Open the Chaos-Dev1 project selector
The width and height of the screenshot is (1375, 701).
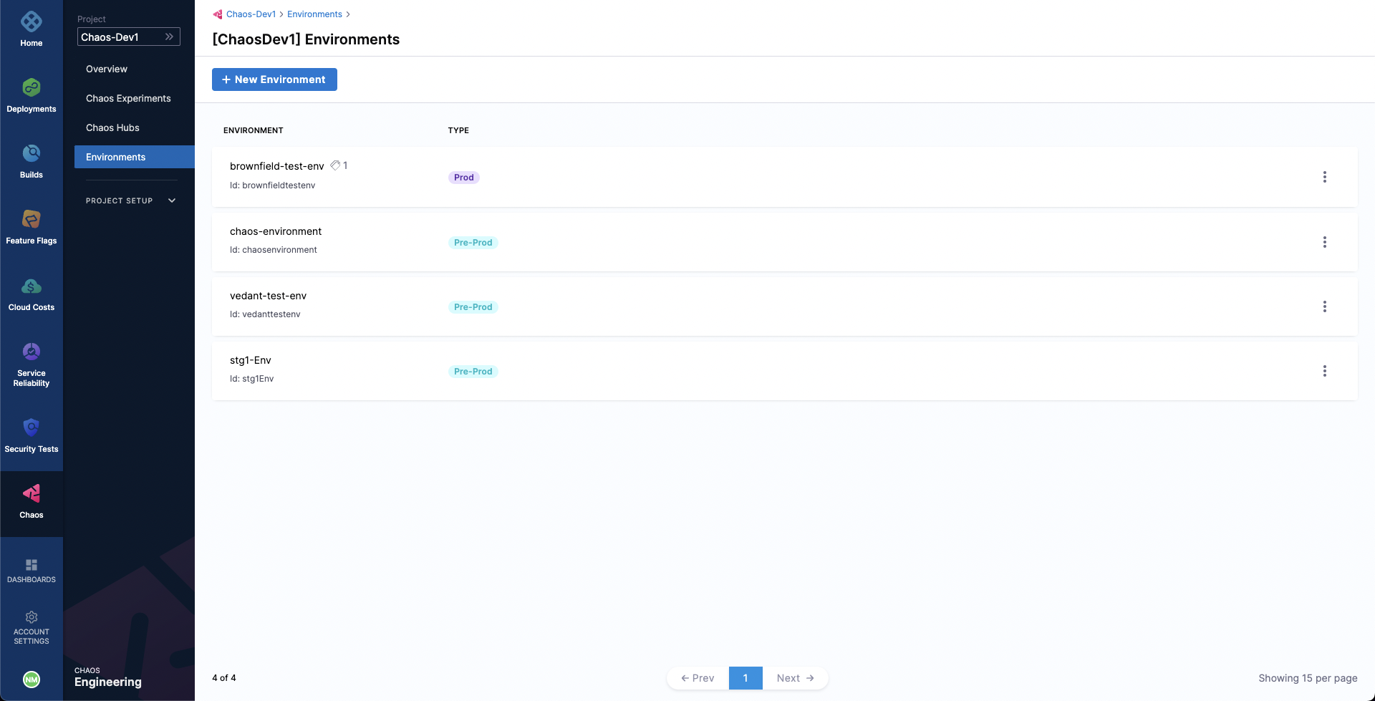tap(129, 37)
